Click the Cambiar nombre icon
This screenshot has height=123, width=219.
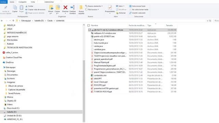point(73,8)
